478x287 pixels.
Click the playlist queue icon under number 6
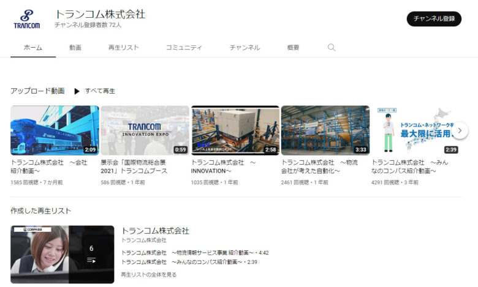(91, 261)
